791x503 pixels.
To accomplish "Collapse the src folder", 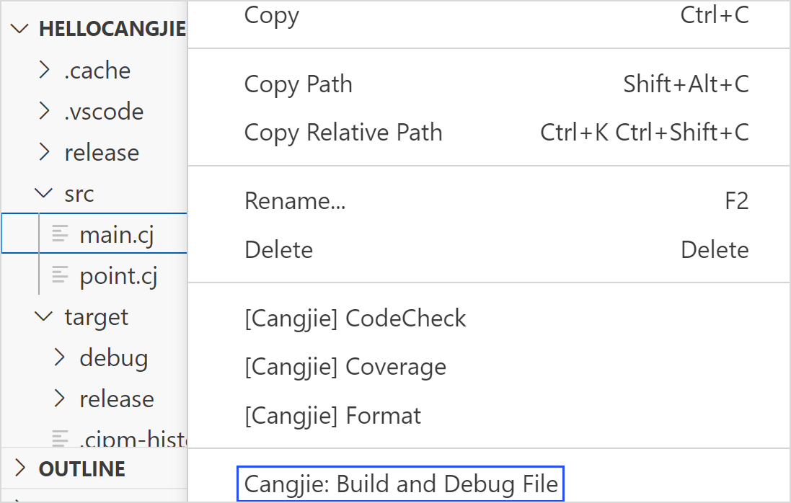I will pos(45,193).
